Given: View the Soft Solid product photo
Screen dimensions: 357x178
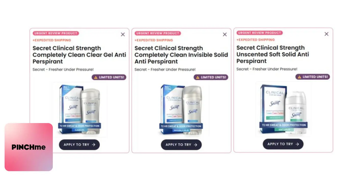Looking at the screenshot, I should click(x=283, y=109).
